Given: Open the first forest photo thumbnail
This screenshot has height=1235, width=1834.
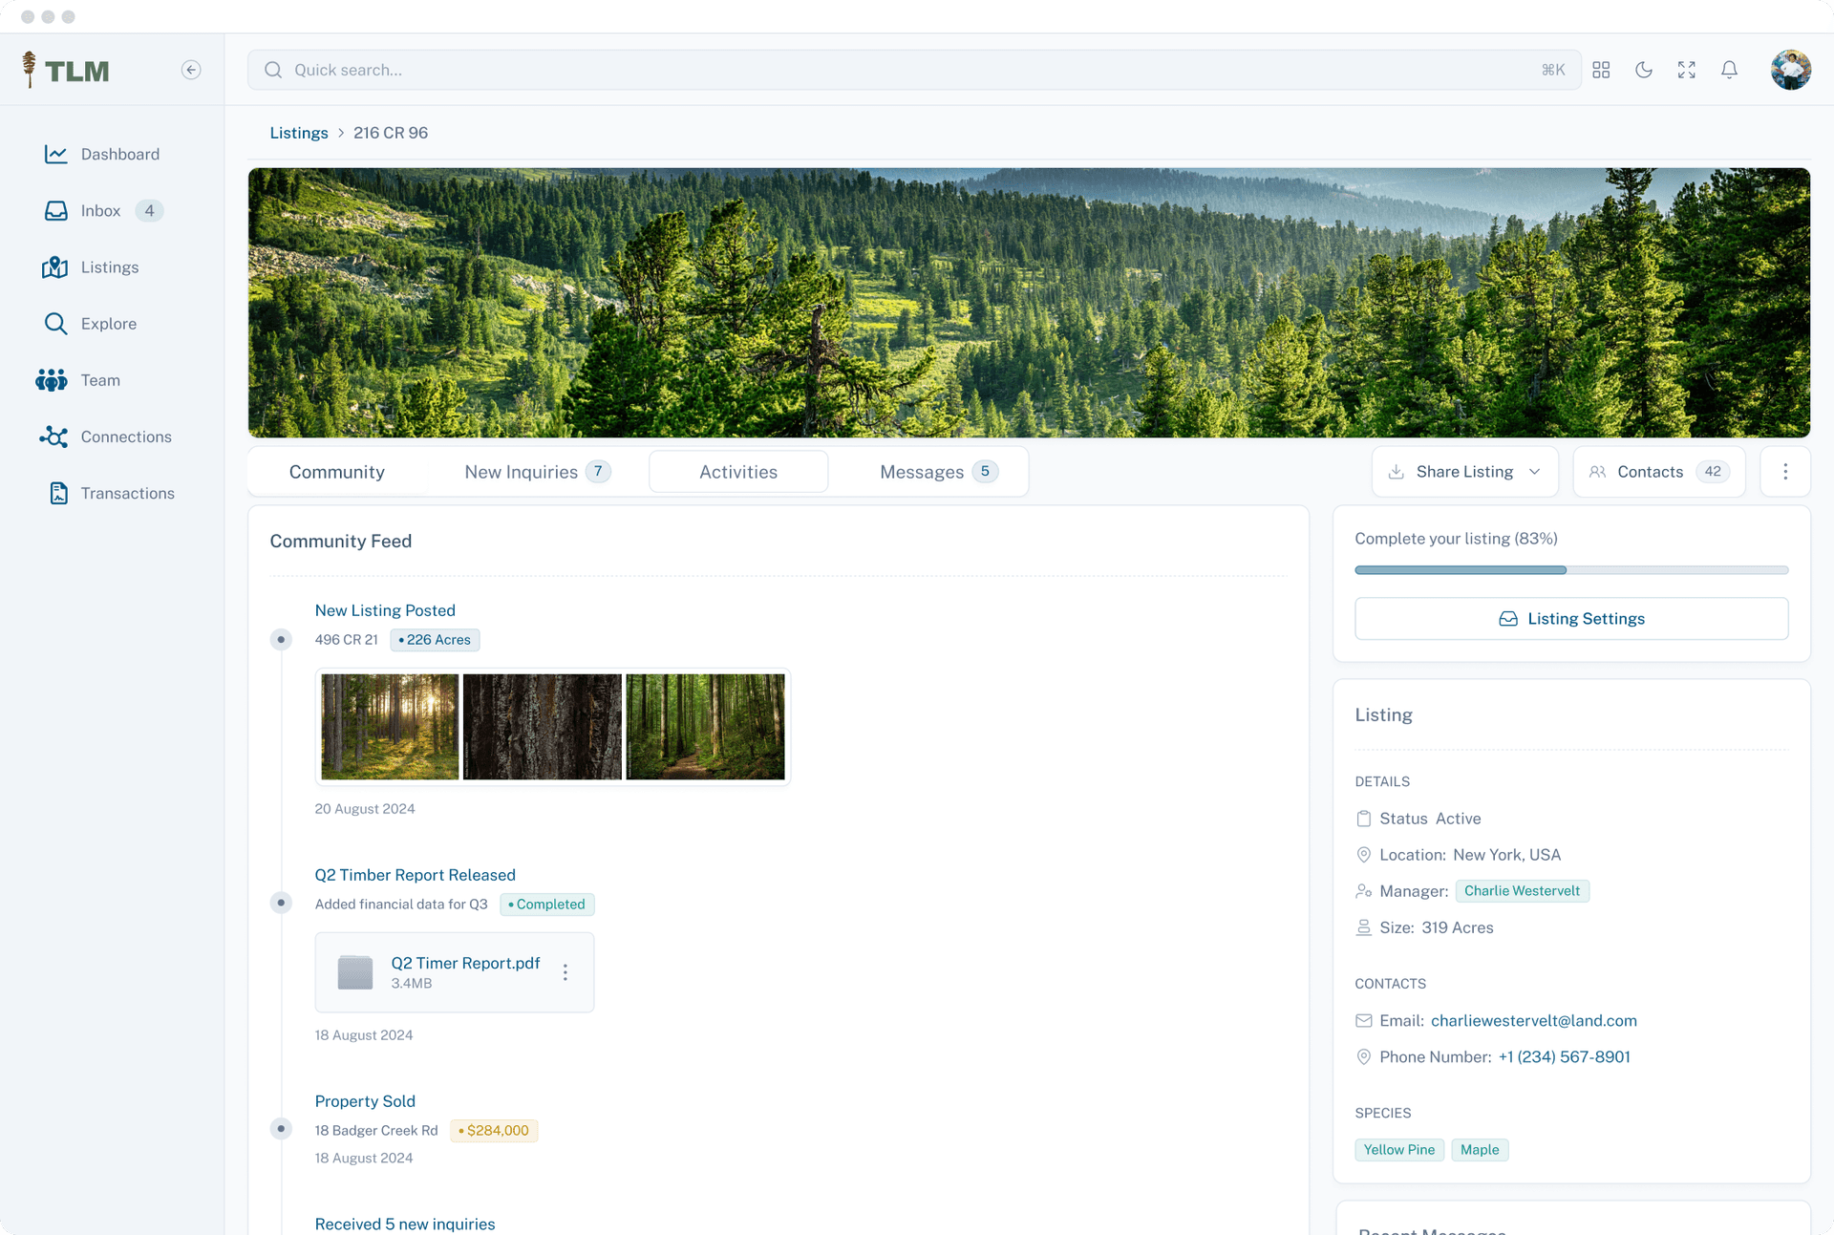Looking at the screenshot, I should tap(389, 727).
